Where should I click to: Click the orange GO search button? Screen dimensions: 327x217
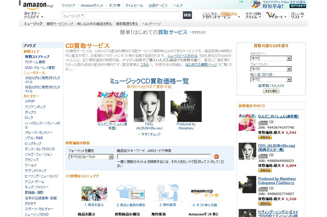click(x=216, y=156)
